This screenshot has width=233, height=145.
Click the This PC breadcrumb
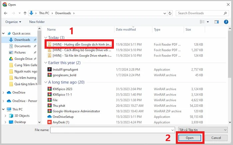point(44,13)
